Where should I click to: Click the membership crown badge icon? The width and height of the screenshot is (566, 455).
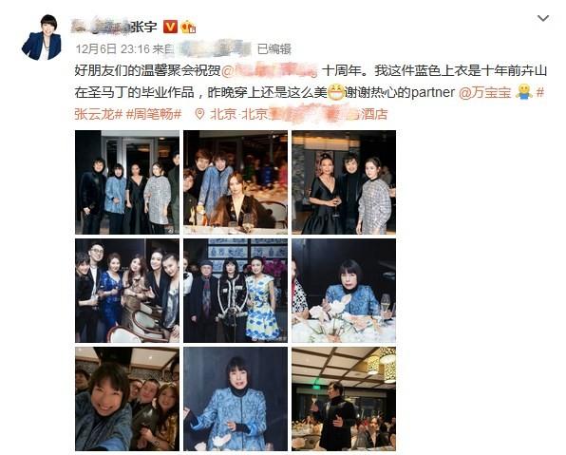coord(188,28)
